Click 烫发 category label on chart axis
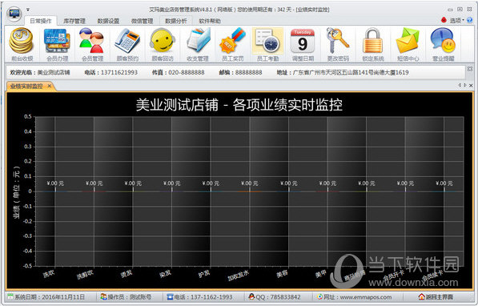Screen dimensions: 478x306 (x=127, y=273)
